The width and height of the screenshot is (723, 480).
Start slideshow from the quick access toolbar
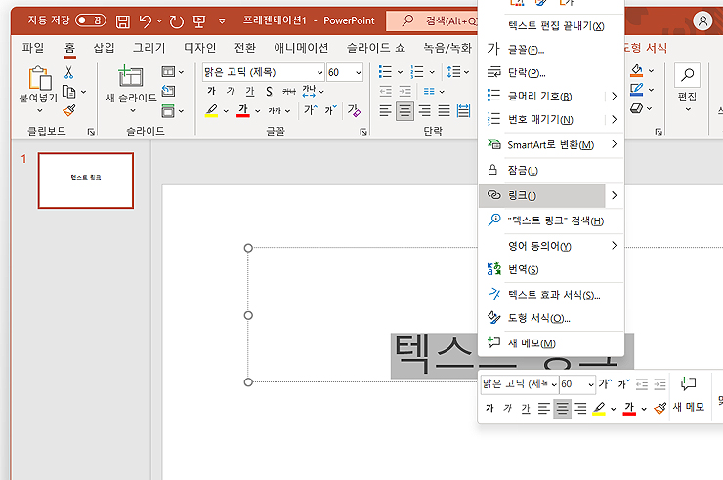(x=199, y=21)
